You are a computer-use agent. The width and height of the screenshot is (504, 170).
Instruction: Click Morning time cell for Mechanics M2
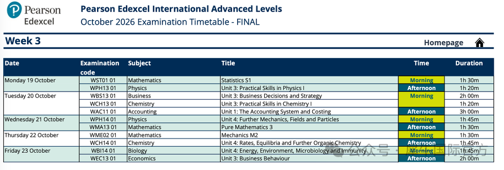(x=421, y=135)
